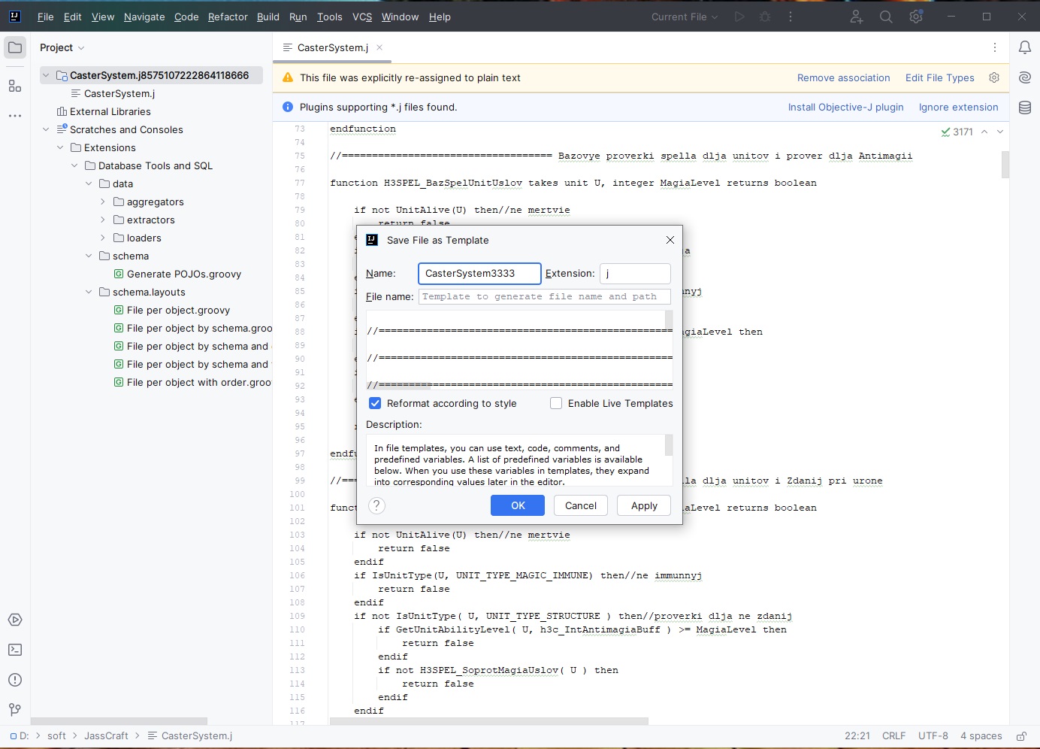Select the CasterSystem.j editor tab

tap(332, 47)
